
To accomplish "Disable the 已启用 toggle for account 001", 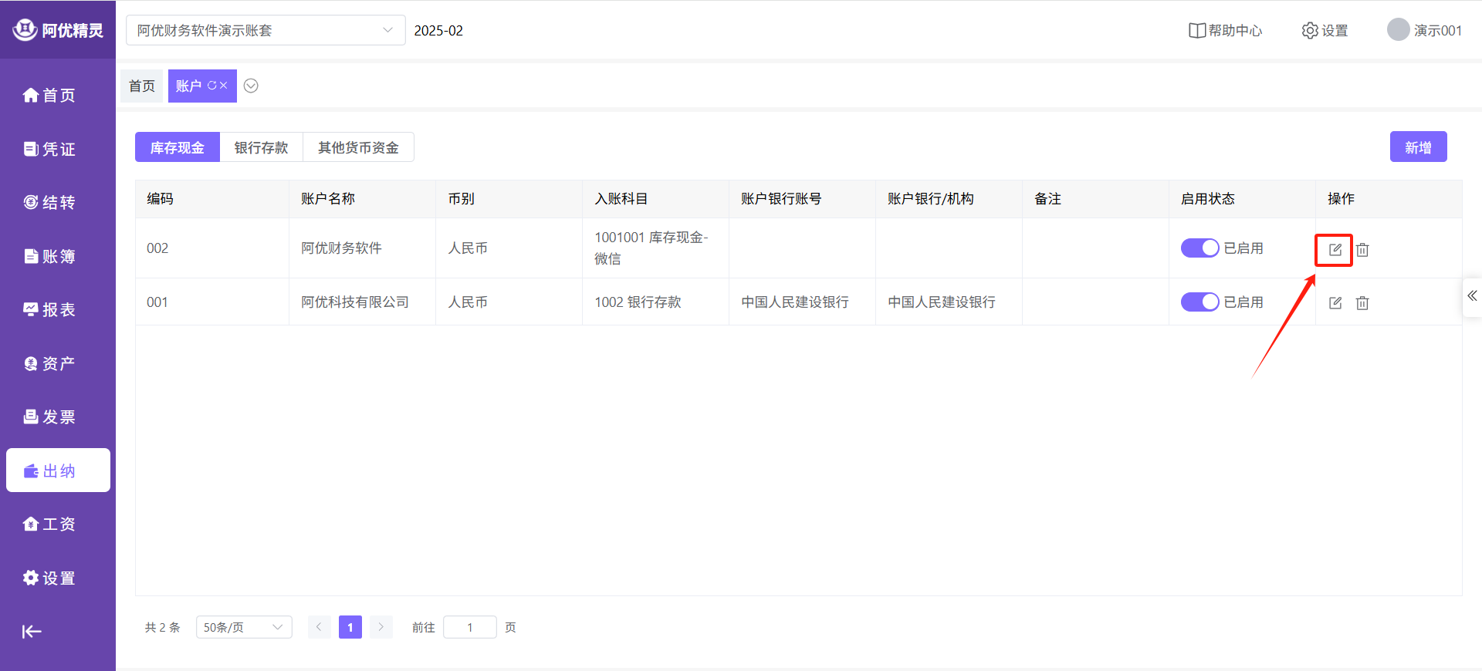I will click(x=1199, y=302).
